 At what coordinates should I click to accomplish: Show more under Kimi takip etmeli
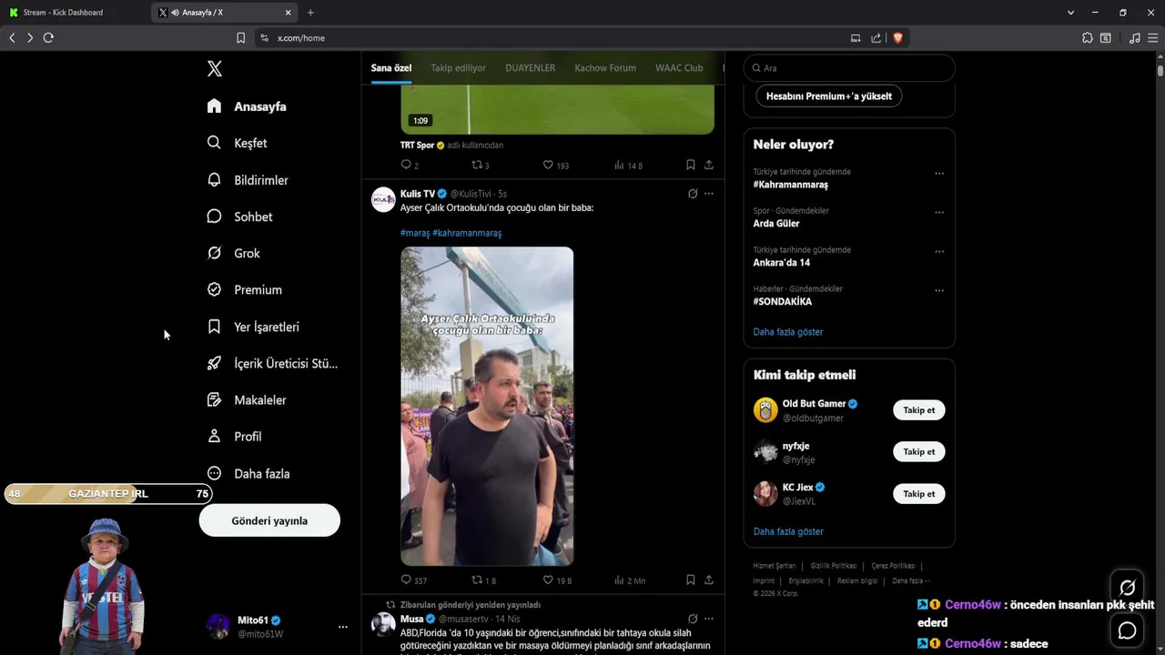tap(788, 531)
